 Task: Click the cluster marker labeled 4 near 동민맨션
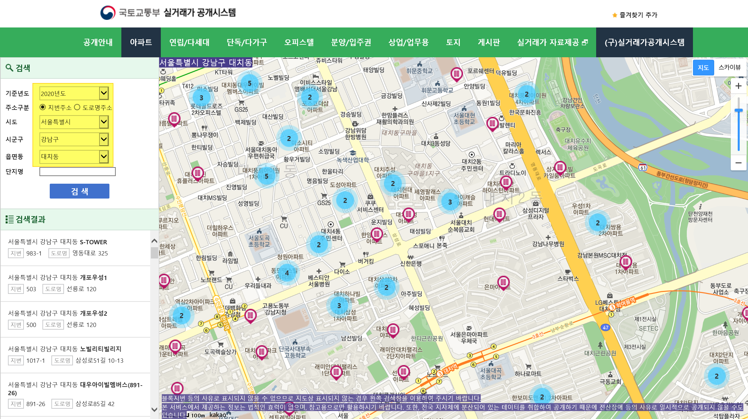[287, 273]
